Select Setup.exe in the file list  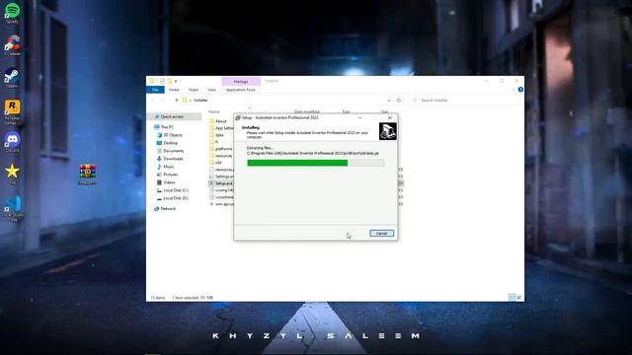tap(220, 183)
